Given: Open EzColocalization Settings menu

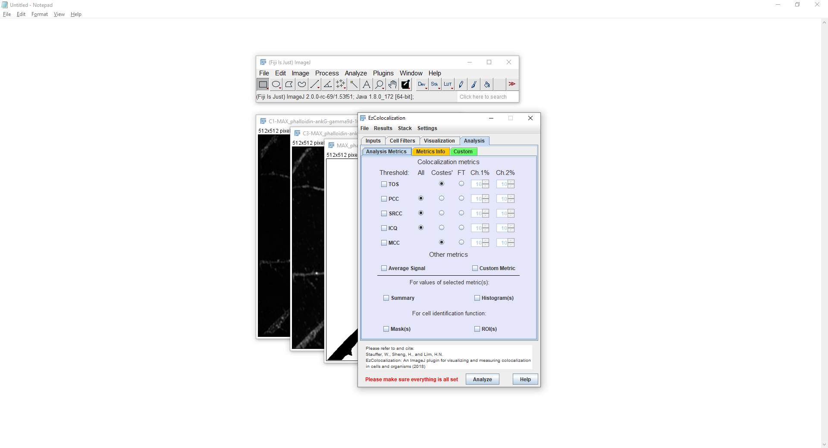Looking at the screenshot, I should tap(427, 128).
